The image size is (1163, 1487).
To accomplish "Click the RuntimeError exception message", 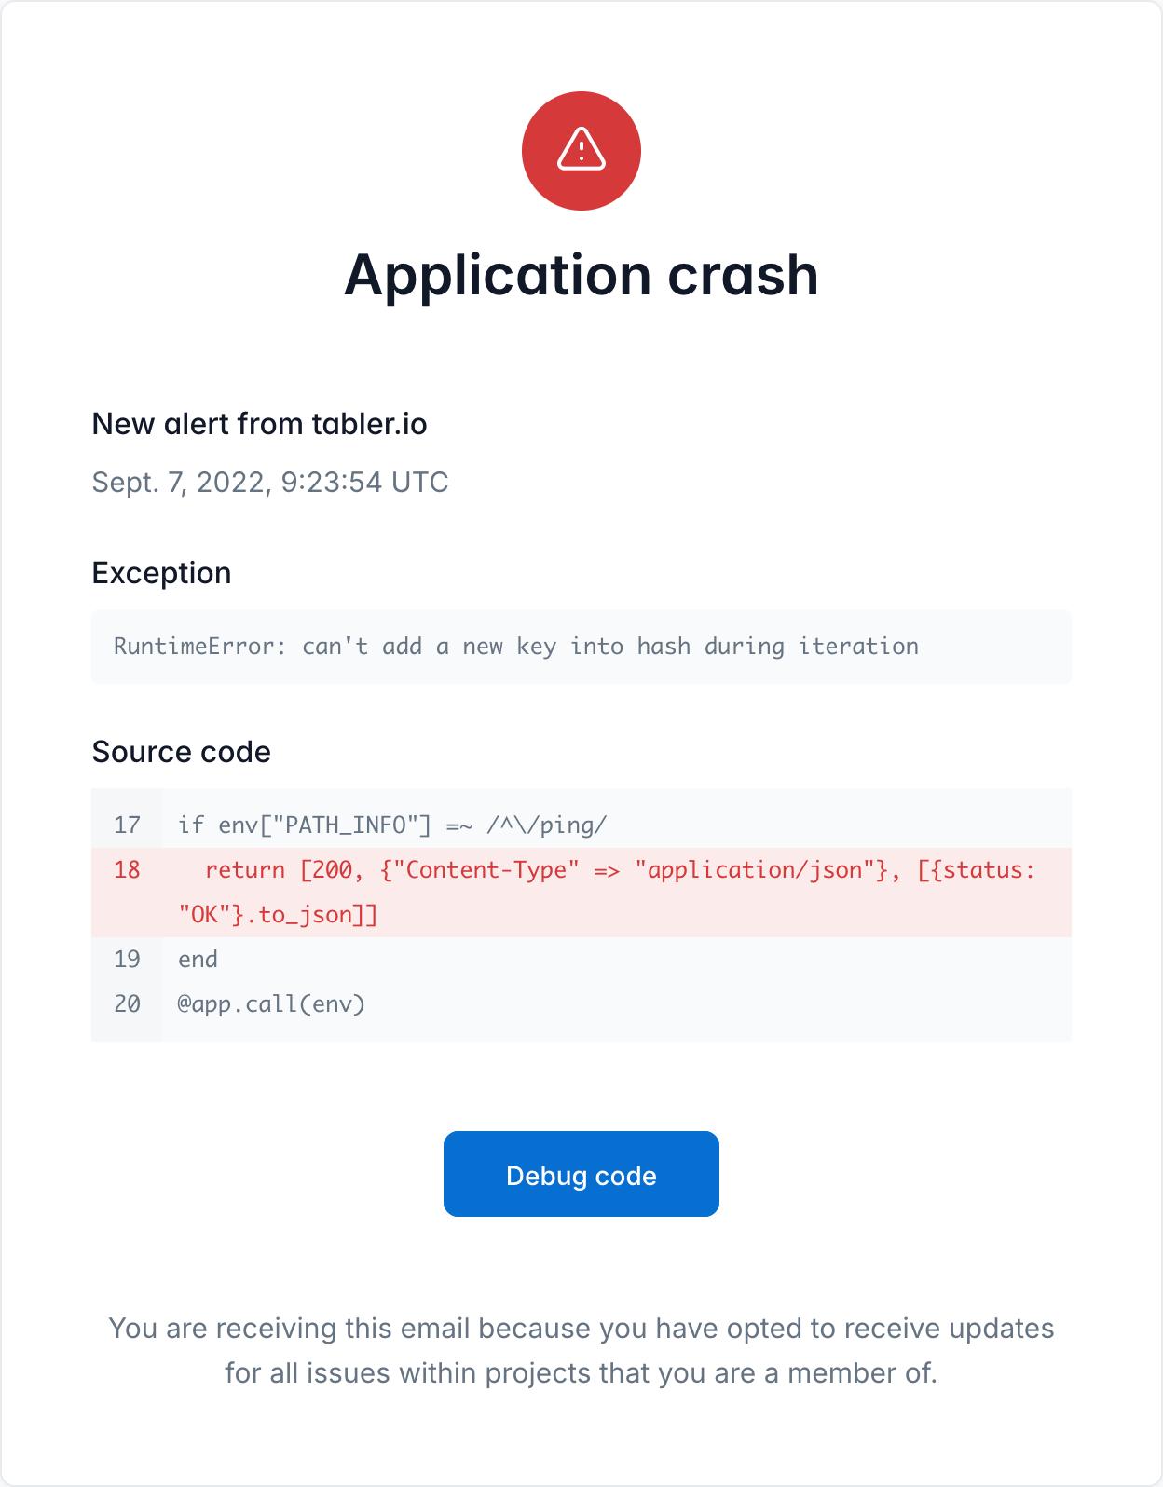I will (515, 647).
